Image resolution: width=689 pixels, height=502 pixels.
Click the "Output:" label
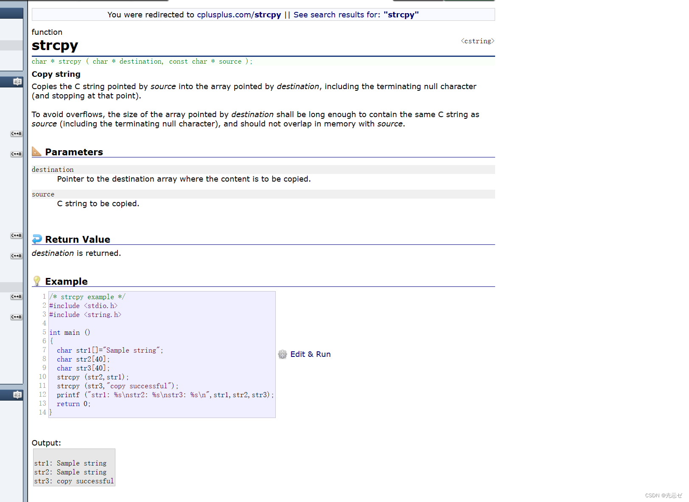pos(46,443)
